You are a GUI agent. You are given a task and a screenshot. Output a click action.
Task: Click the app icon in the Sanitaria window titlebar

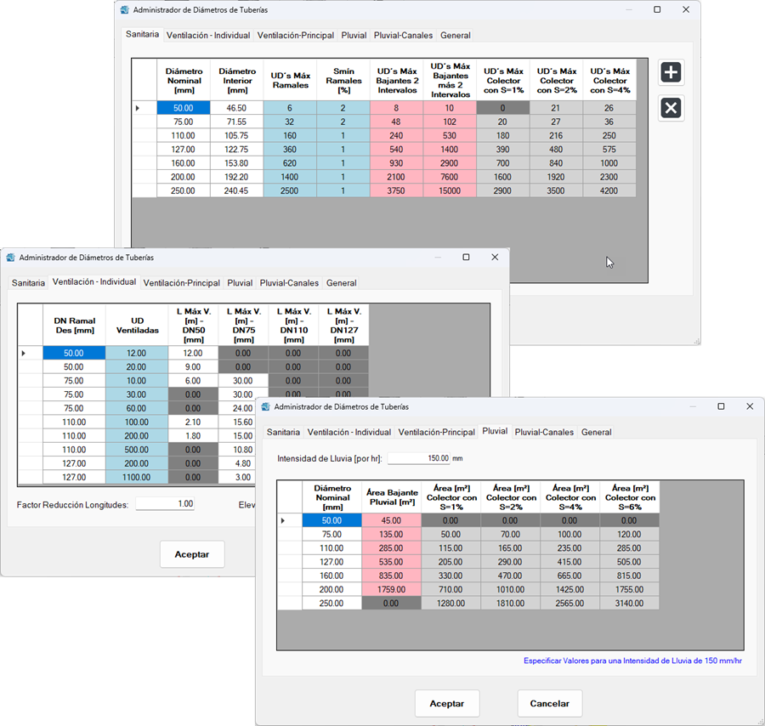pyautogui.click(x=123, y=9)
